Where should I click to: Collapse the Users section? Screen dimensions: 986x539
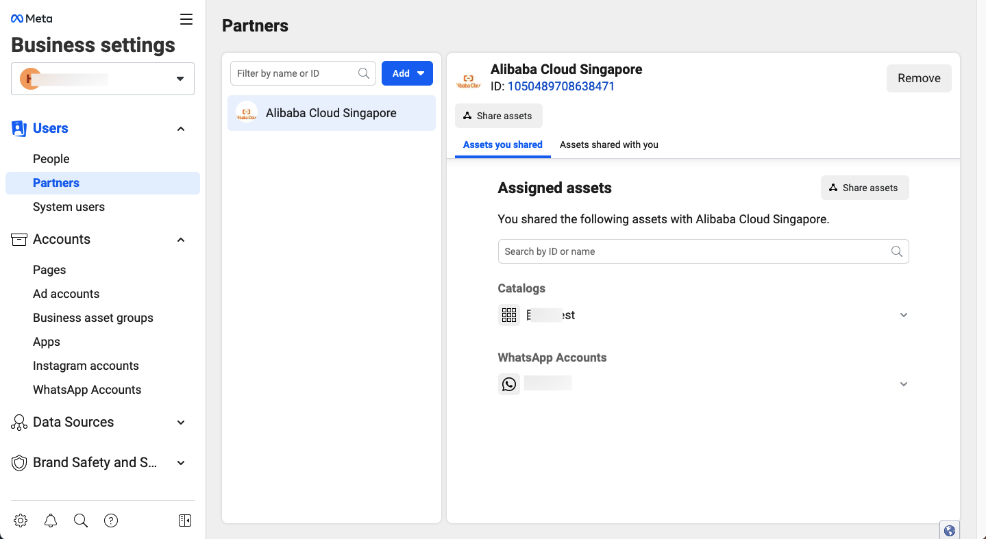pyautogui.click(x=181, y=129)
